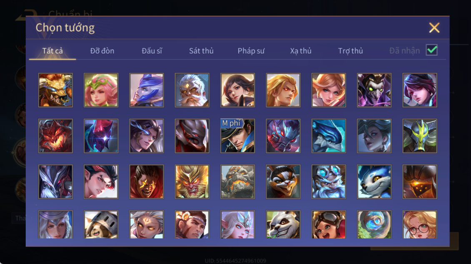Viewport: 471px width, 264px height.
Task: Select the golden lion beast hero portrait
Action: tap(55, 90)
